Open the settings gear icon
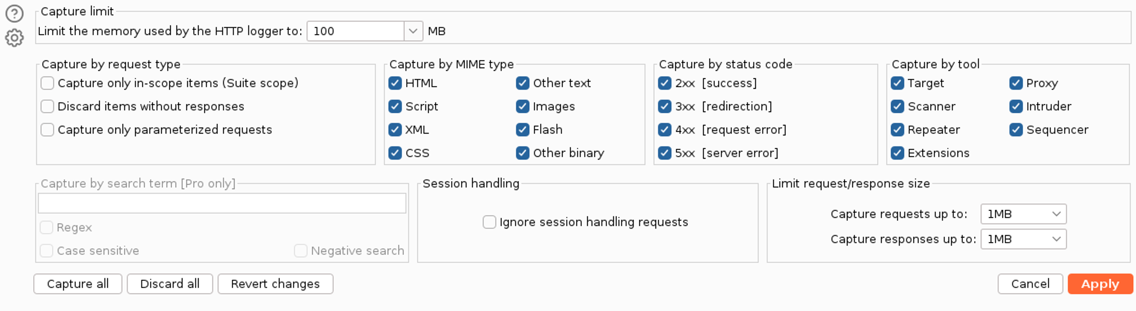1136x311 pixels. [x=14, y=38]
